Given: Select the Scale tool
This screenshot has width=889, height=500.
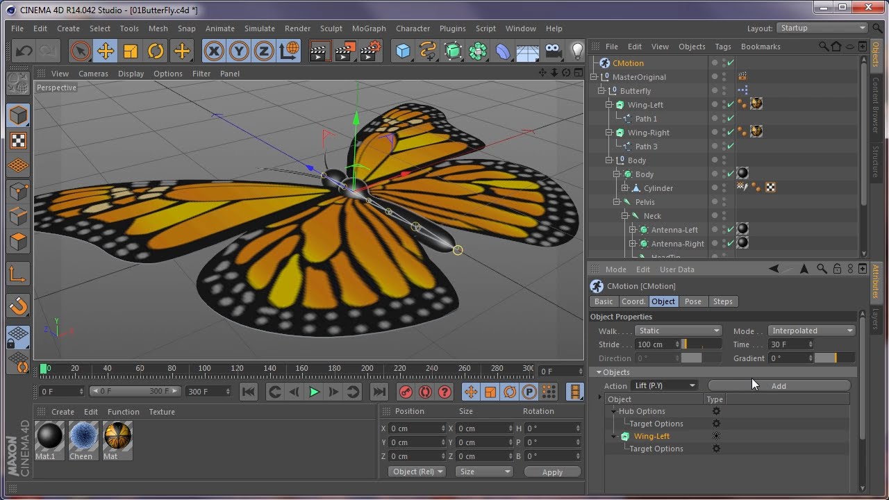Looking at the screenshot, I should click(x=131, y=51).
